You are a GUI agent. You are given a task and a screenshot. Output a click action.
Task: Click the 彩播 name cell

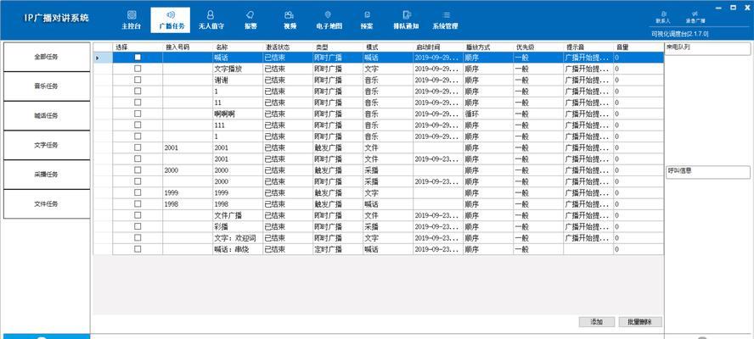tap(238, 226)
